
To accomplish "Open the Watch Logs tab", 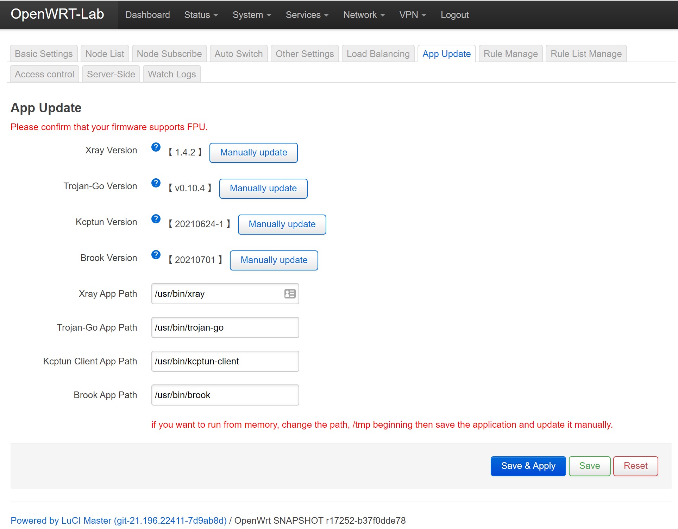I will point(172,74).
